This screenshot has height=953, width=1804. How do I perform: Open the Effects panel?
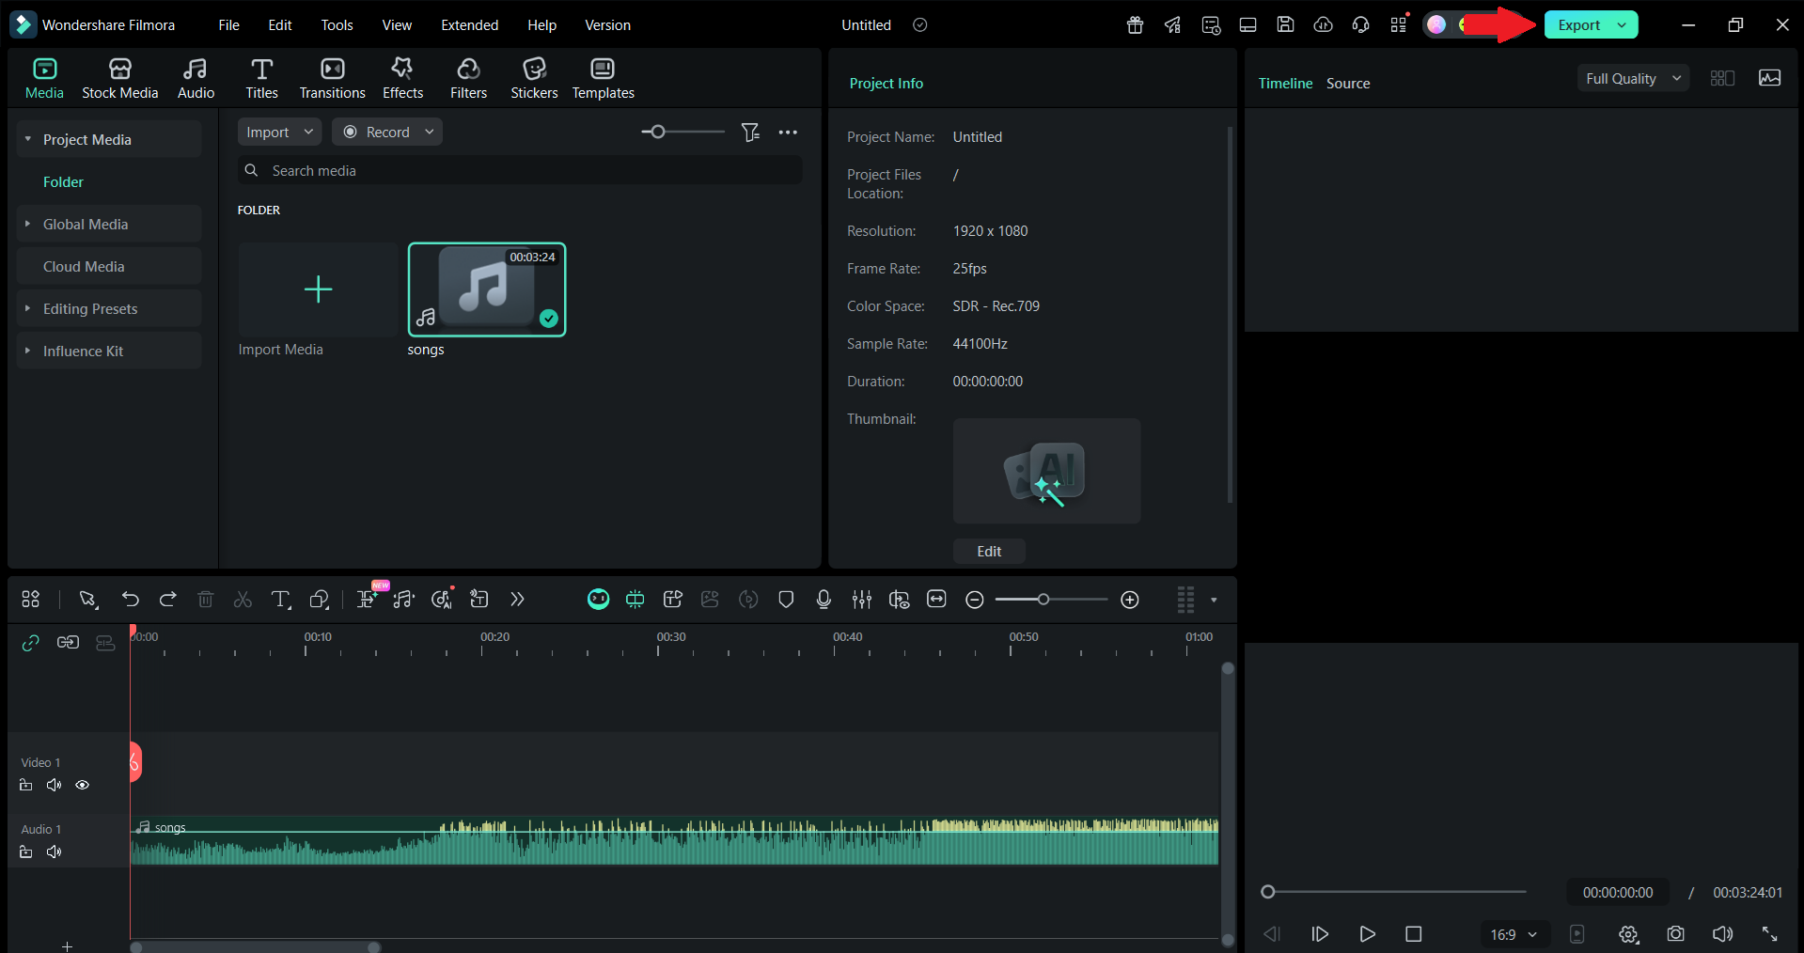click(x=402, y=78)
